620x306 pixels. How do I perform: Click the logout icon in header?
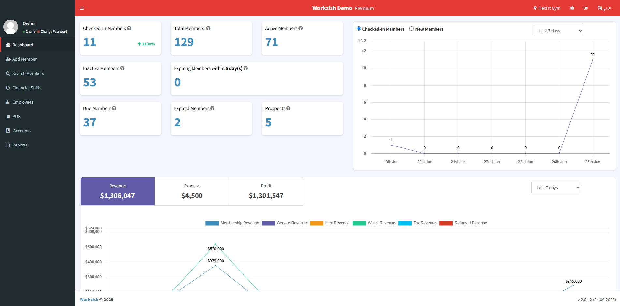coord(586,8)
